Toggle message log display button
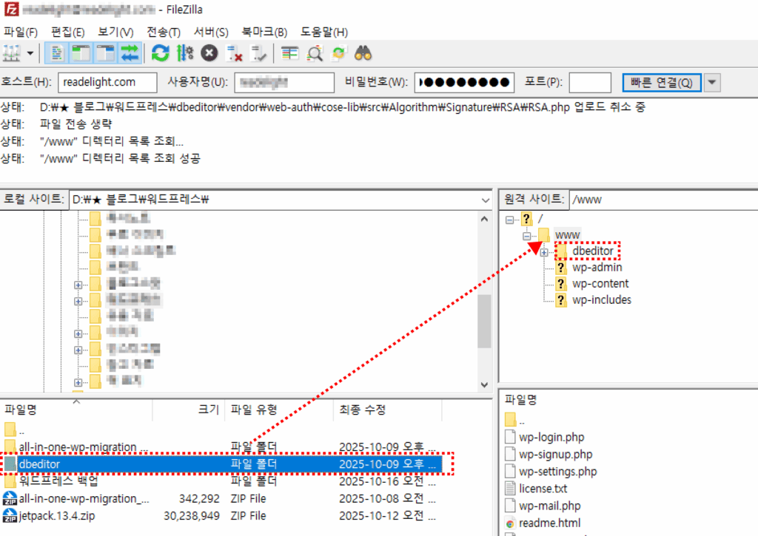Image resolution: width=758 pixels, height=536 pixels. point(57,53)
